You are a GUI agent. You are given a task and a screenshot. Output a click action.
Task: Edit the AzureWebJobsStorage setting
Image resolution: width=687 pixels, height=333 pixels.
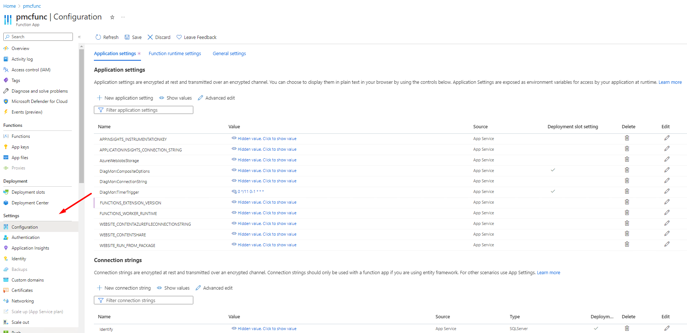pos(667,160)
